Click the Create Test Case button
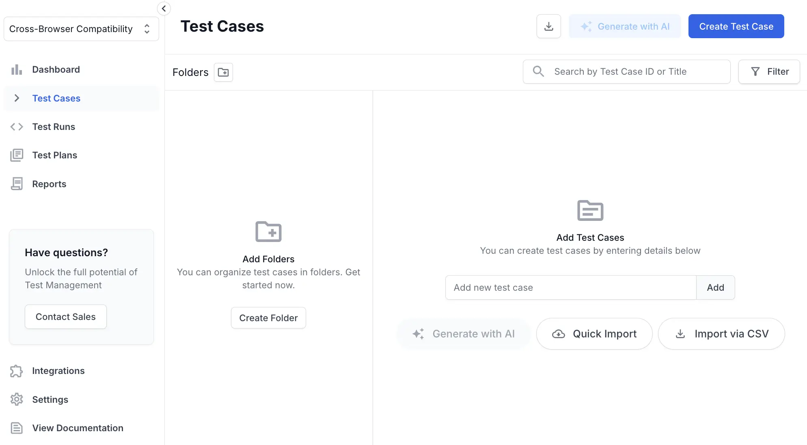The width and height of the screenshot is (807, 445). click(736, 26)
